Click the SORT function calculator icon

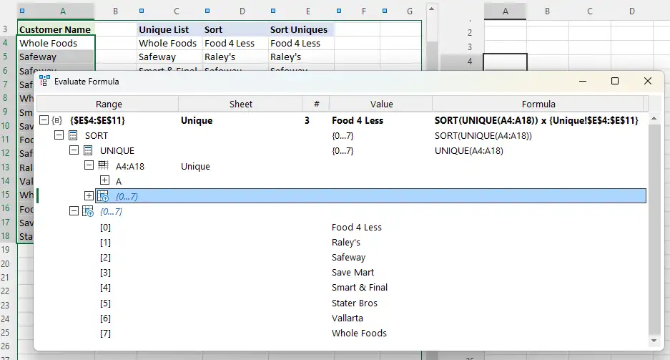click(73, 135)
